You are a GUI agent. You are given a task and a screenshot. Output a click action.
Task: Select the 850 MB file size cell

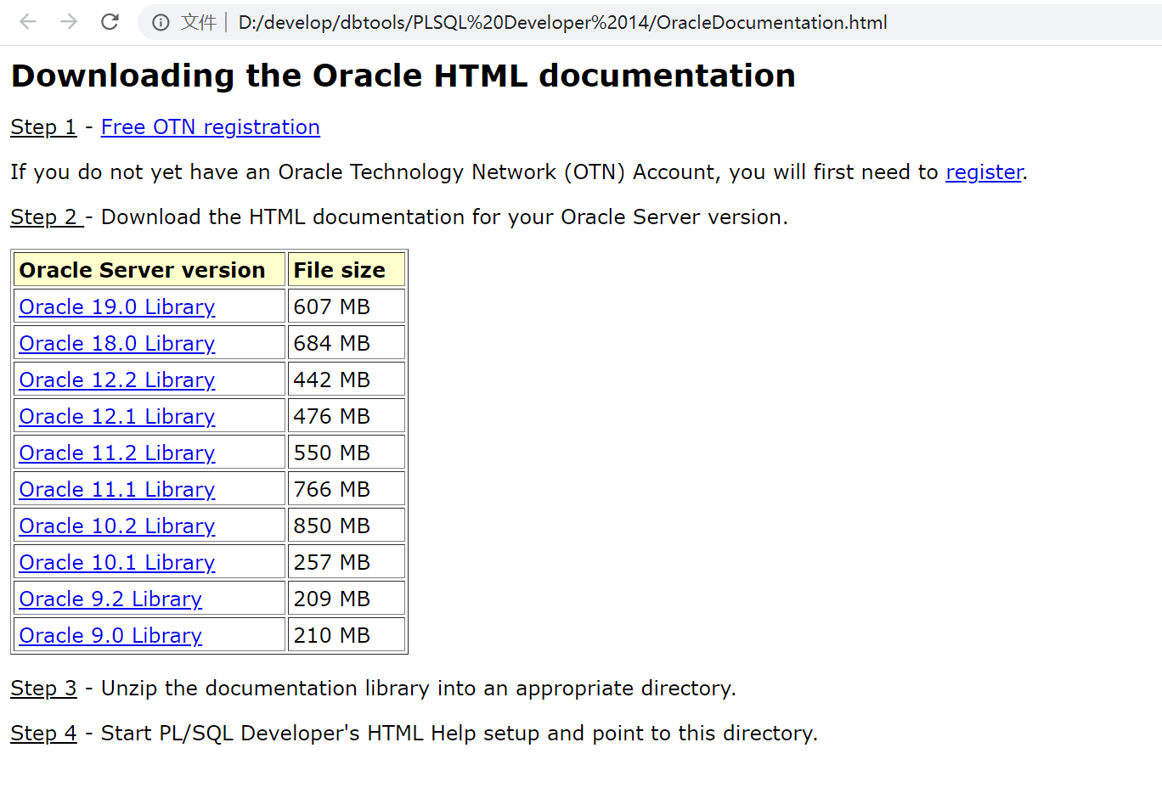347,526
